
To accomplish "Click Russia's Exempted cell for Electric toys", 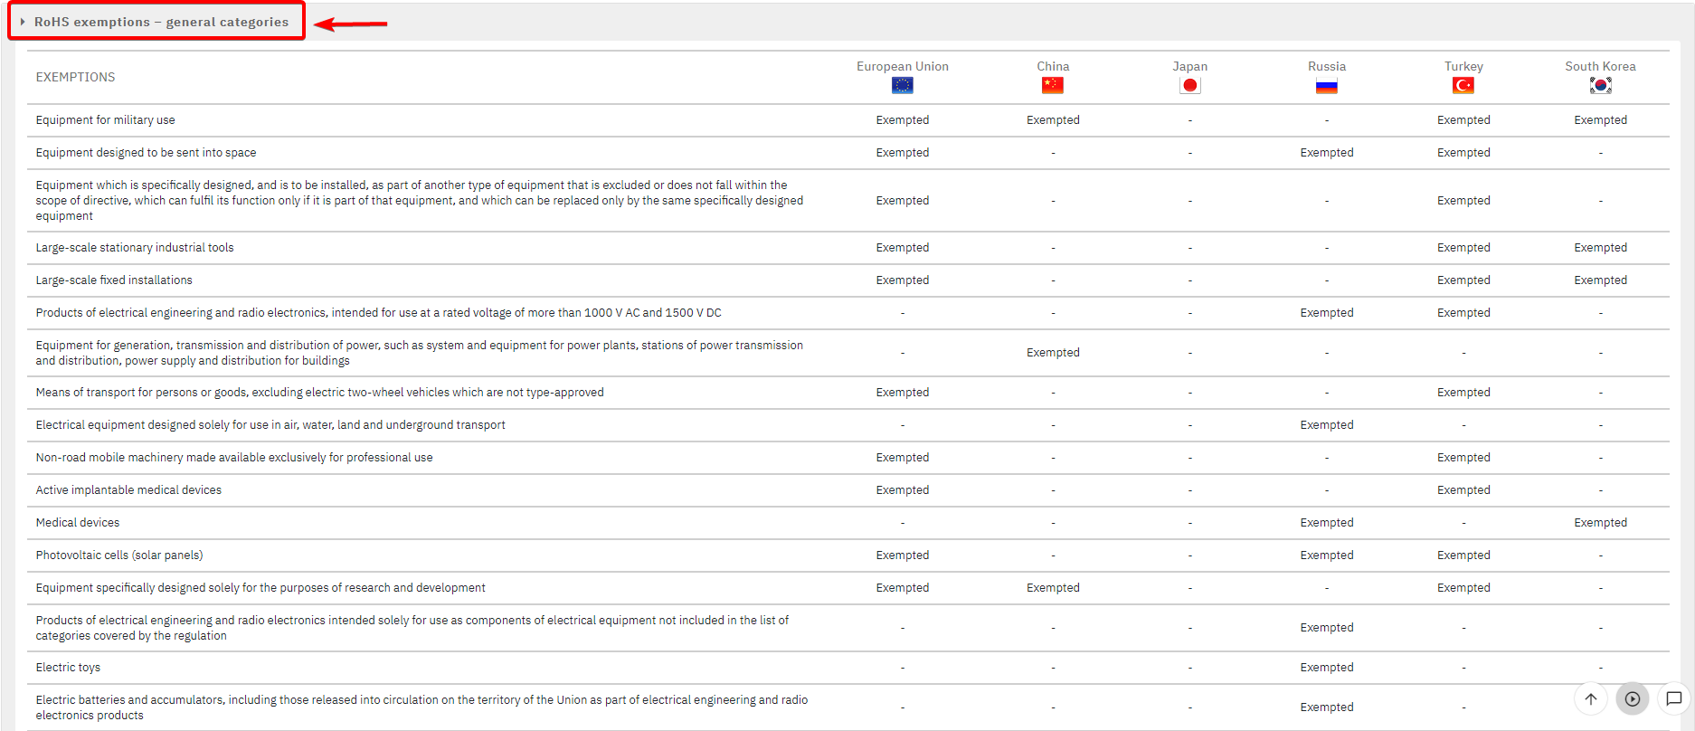I will coord(1326,667).
